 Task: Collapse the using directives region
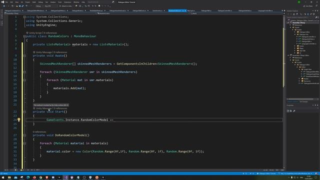(24, 16)
